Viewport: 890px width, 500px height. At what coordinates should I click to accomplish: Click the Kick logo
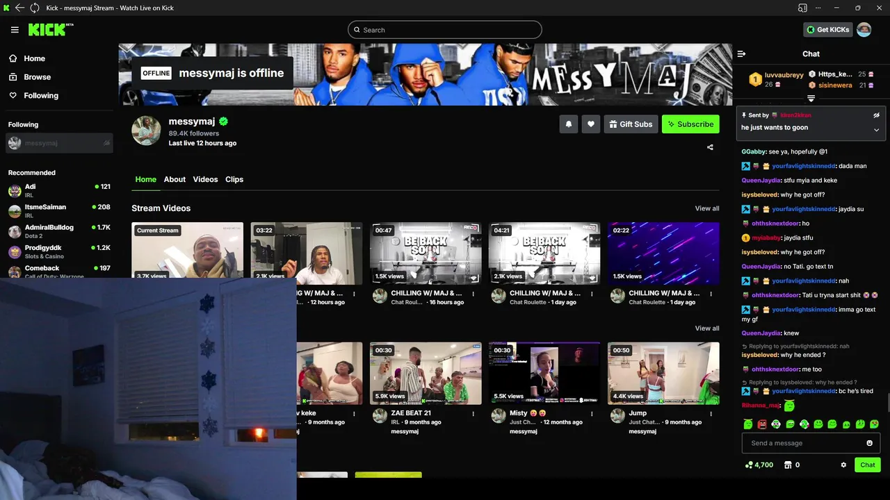50,30
